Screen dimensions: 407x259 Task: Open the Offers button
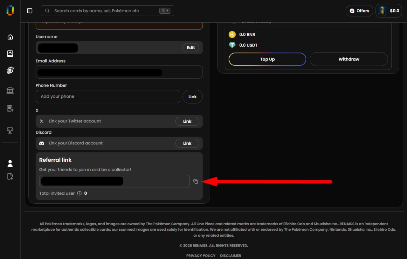359,11
